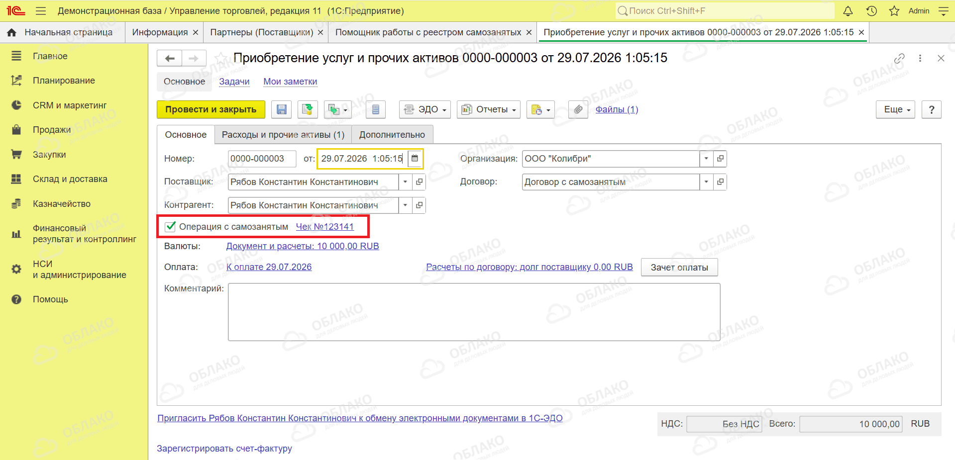Expand the Поставщик dropdown list
The height and width of the screenshot is (460, 955).
pos(405,182)
